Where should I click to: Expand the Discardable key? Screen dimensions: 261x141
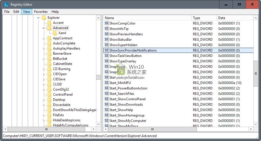(44, 105)
